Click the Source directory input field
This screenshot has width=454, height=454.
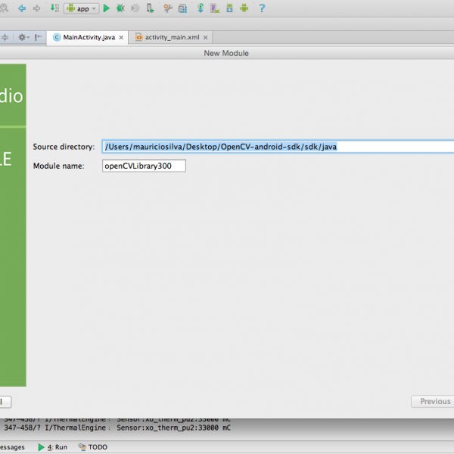pyautogui.click(x=278, y=147)
